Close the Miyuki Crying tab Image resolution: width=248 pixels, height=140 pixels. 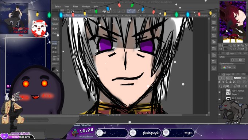pos(140,16)
